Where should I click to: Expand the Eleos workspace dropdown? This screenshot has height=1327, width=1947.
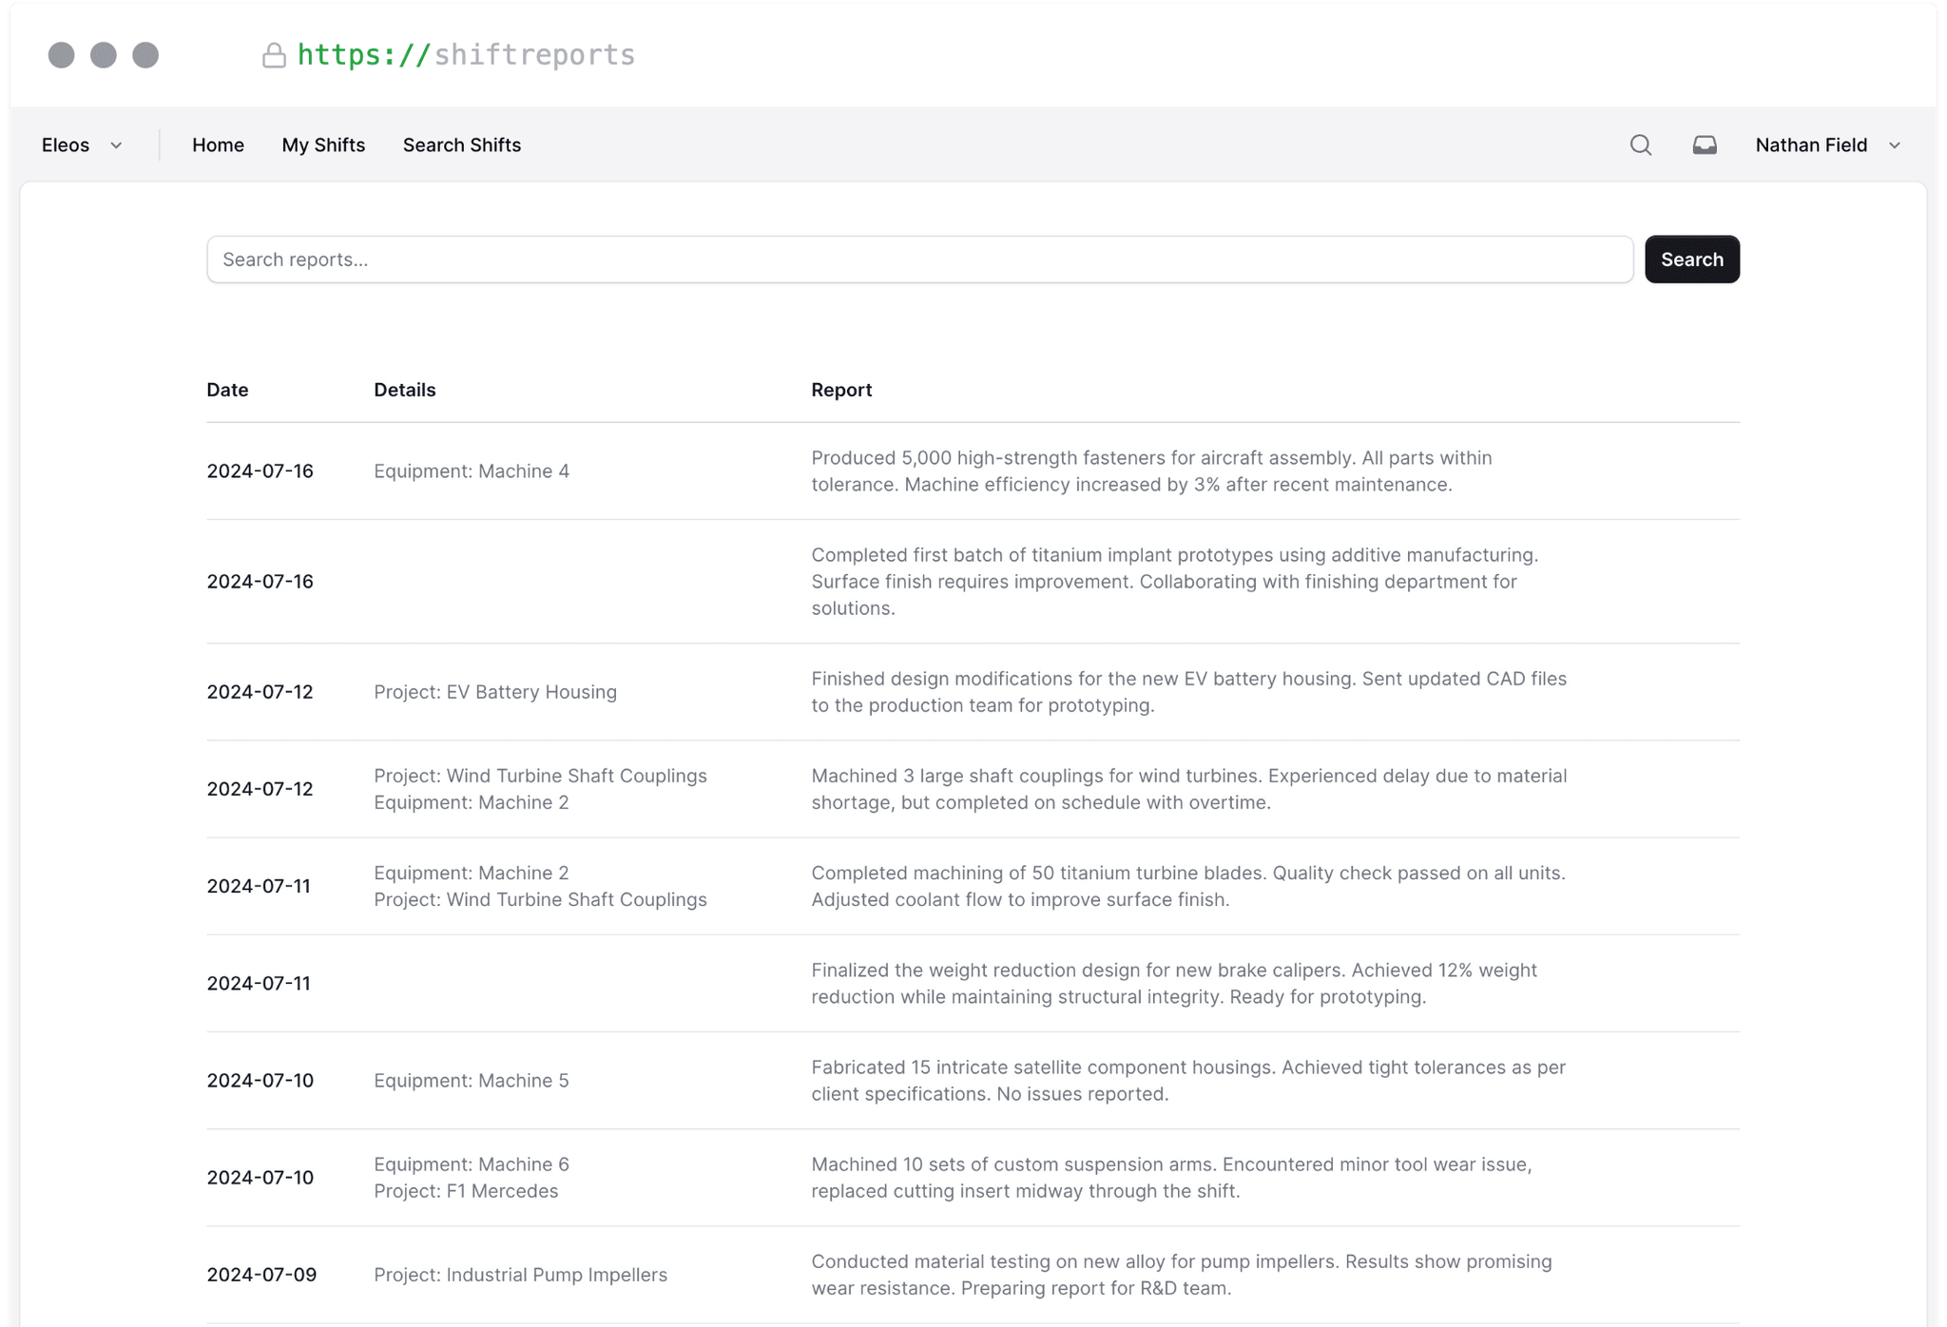coord(116,145)
